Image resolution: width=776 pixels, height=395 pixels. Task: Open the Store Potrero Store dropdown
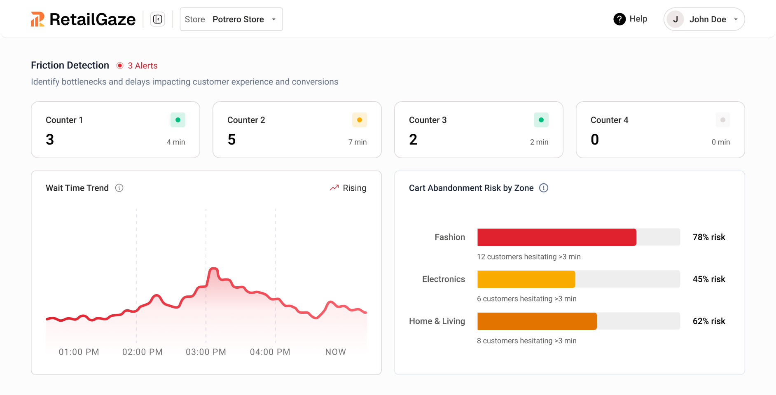point(231,19)
